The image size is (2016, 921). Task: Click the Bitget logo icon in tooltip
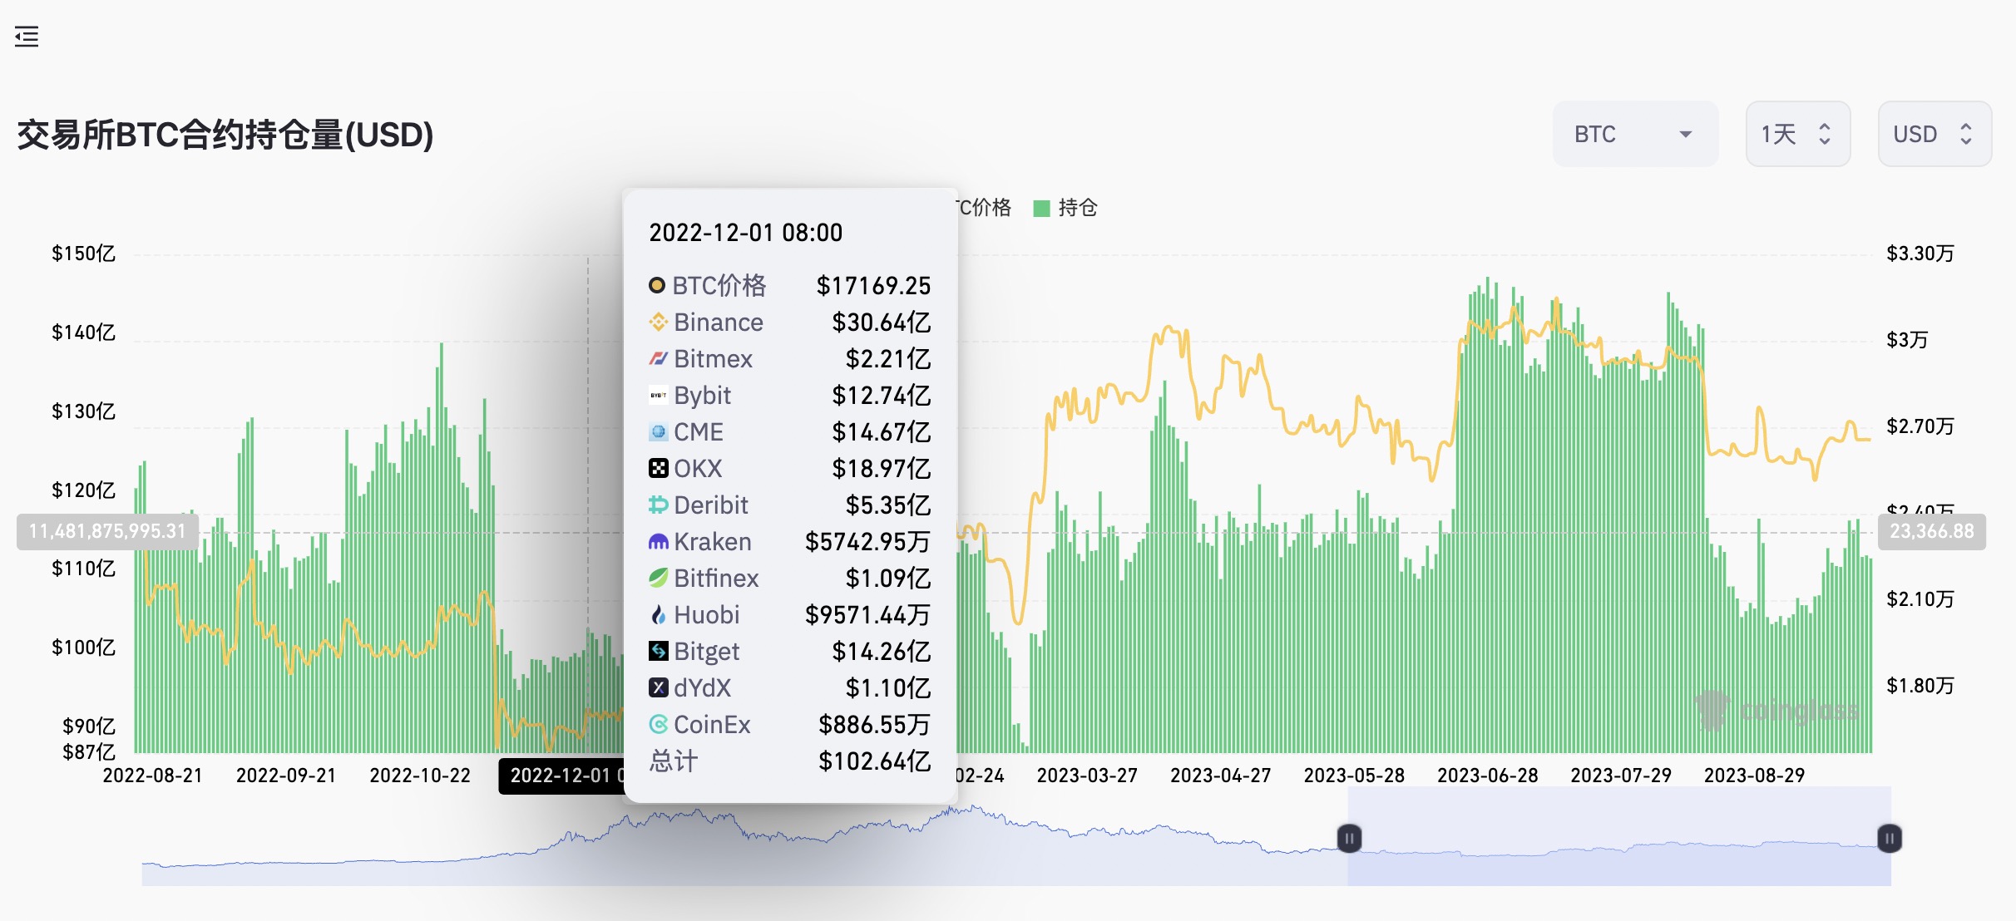658,651
